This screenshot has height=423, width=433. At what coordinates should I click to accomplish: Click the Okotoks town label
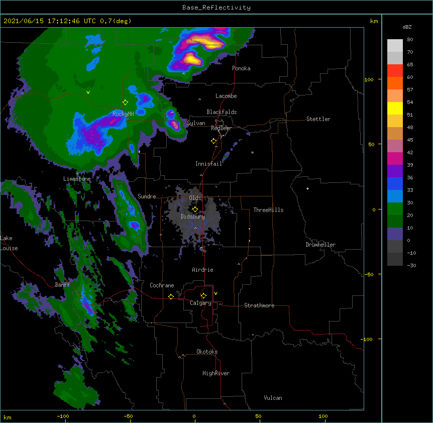tap(207, 352)
